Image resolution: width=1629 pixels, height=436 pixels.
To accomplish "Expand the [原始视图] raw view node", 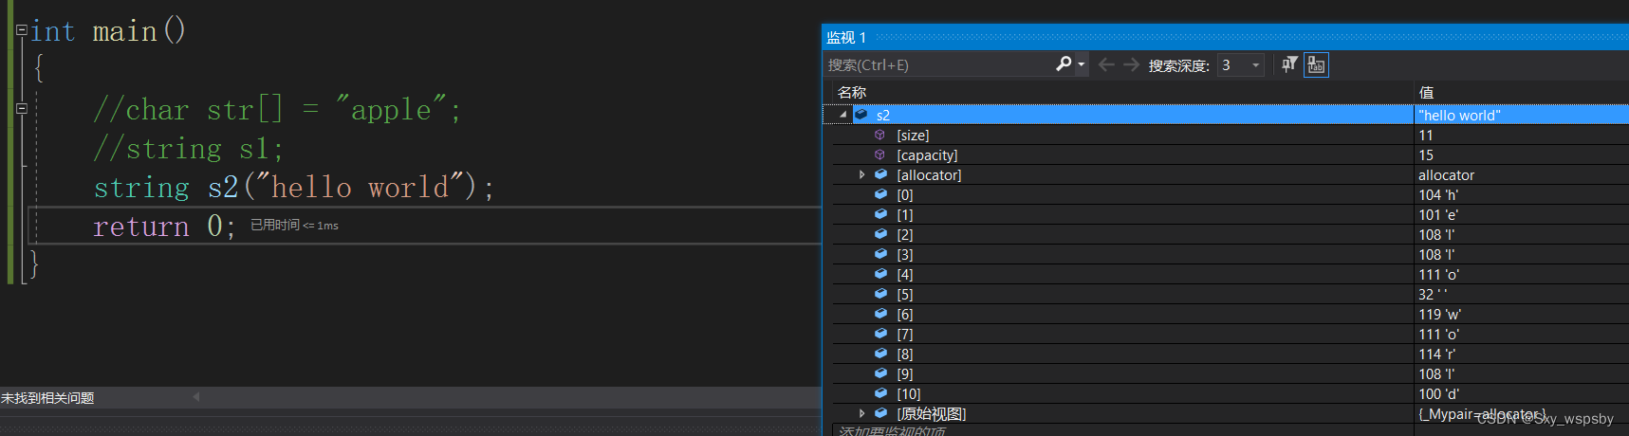I will coord(861,413).
